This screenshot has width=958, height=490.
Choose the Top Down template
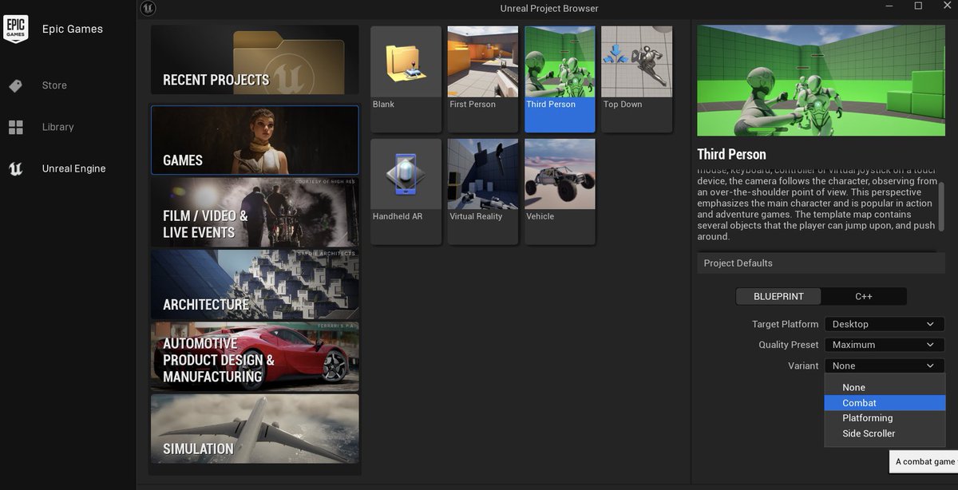[636, 79]
